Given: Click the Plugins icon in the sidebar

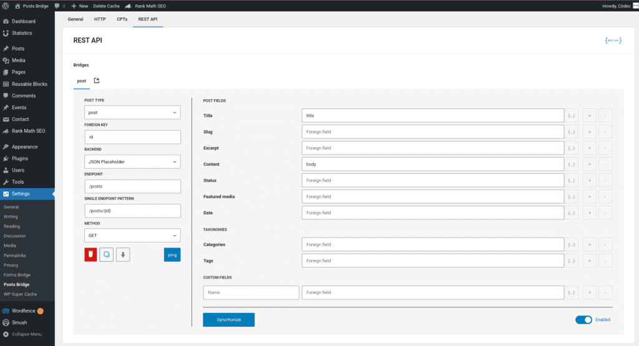Looking at the screenshot, I should (6, 158).
